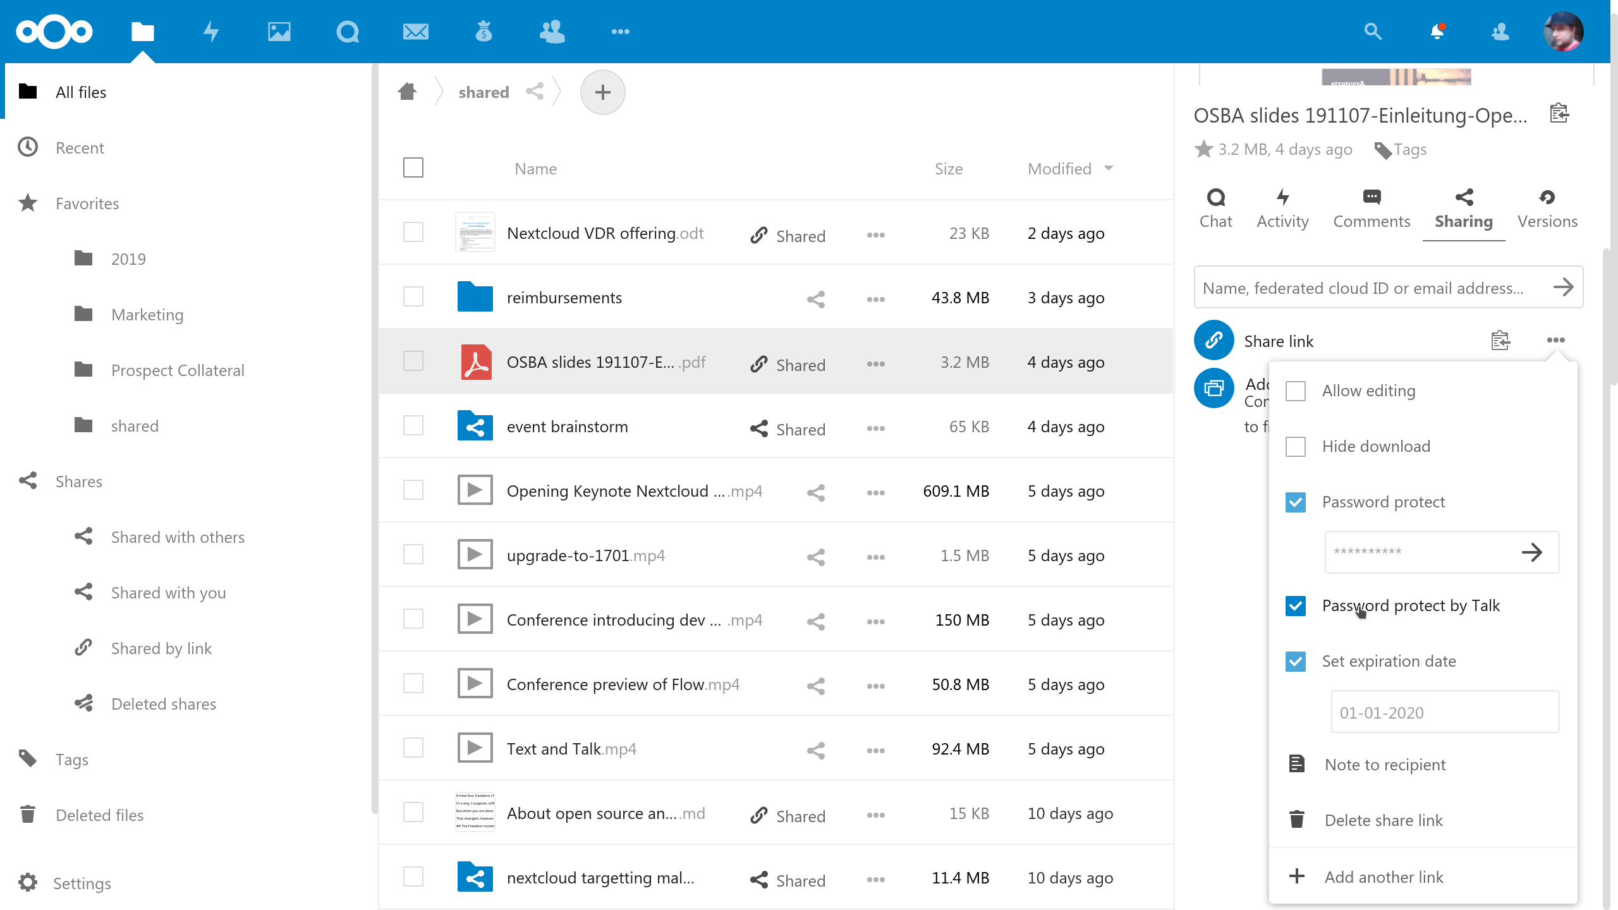Click the shared breadcrumb at the top
Viewport: 1618px width, 910px height.
[x=483, y=92]
